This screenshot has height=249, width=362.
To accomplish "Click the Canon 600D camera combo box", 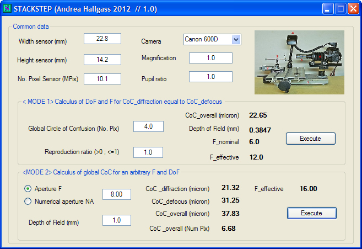I will [x=208, y=39].
